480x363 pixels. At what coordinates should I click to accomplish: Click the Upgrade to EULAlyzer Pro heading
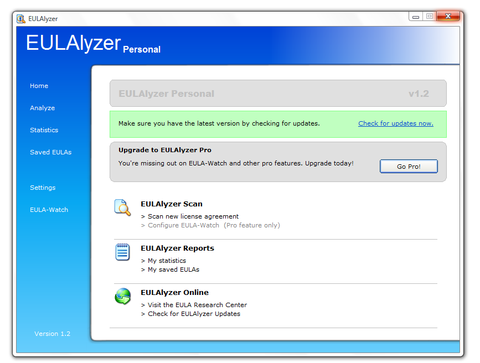164,150
